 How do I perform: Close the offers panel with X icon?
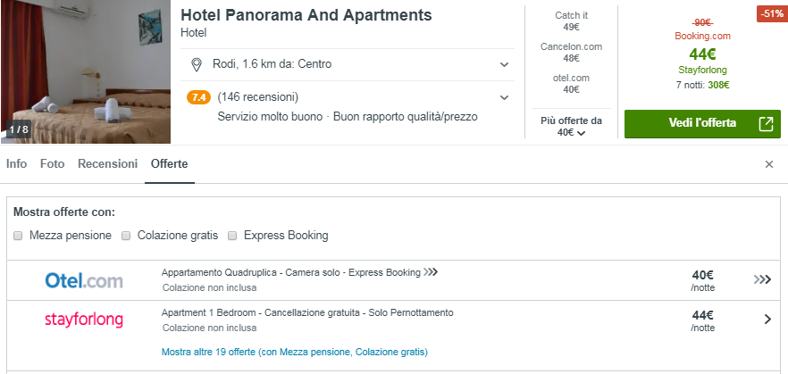(x=769, y=164)
